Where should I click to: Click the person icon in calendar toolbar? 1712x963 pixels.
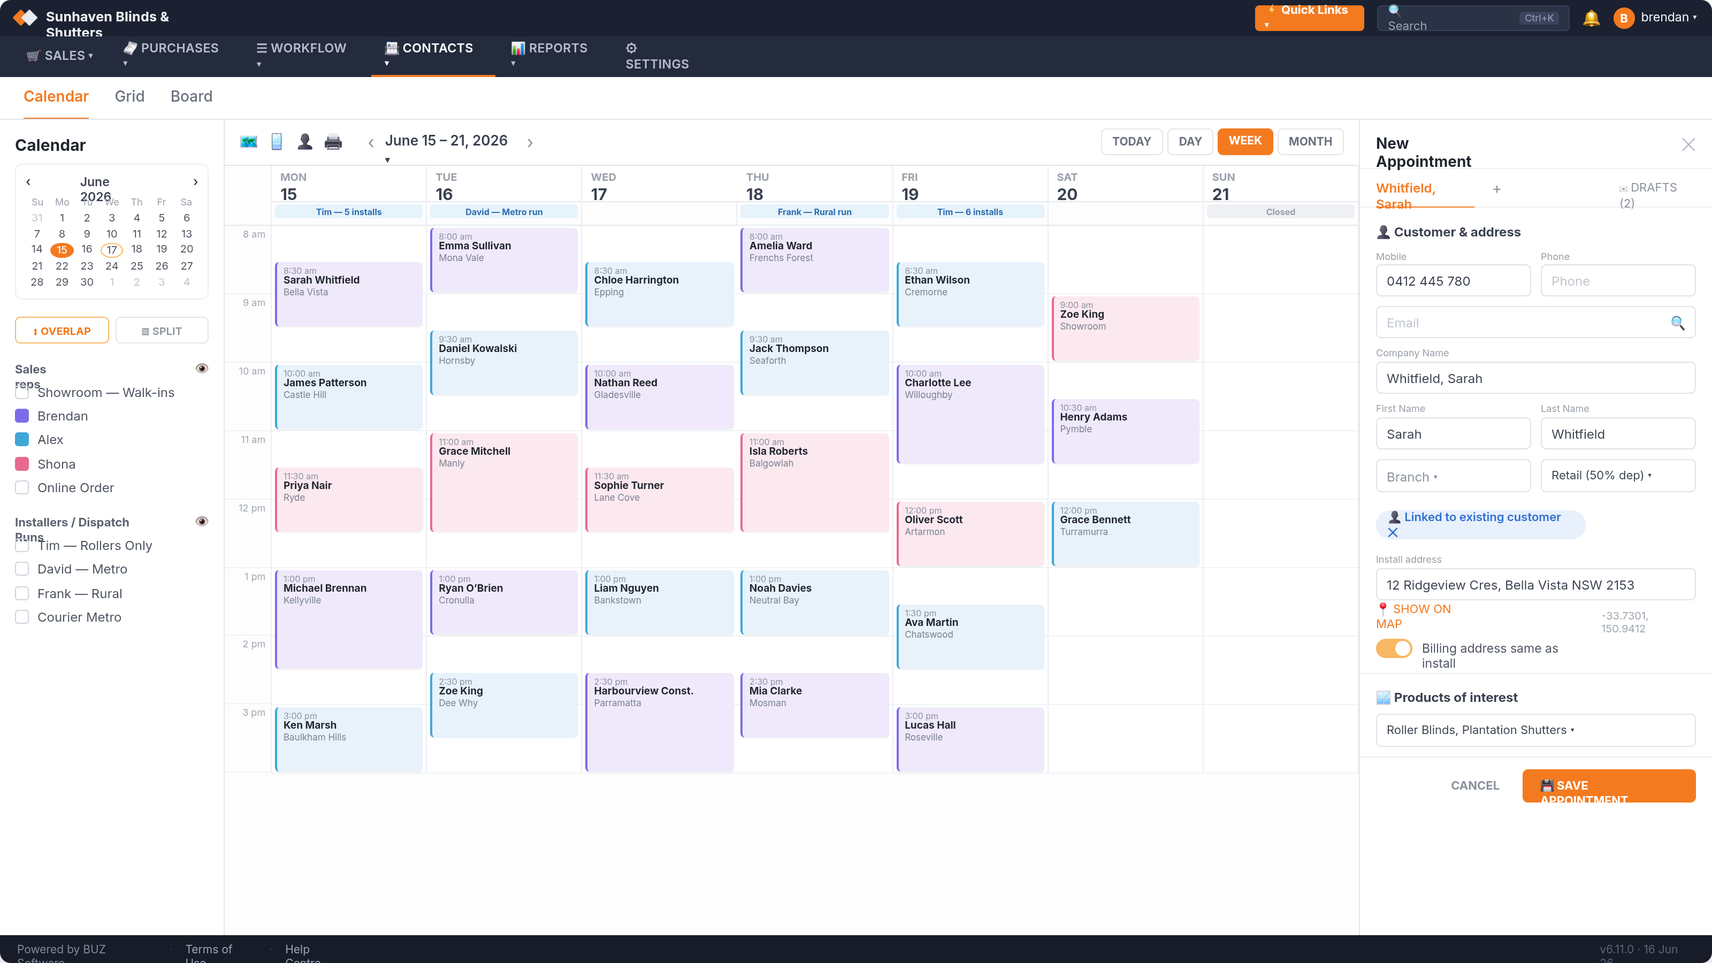point(305,142)
